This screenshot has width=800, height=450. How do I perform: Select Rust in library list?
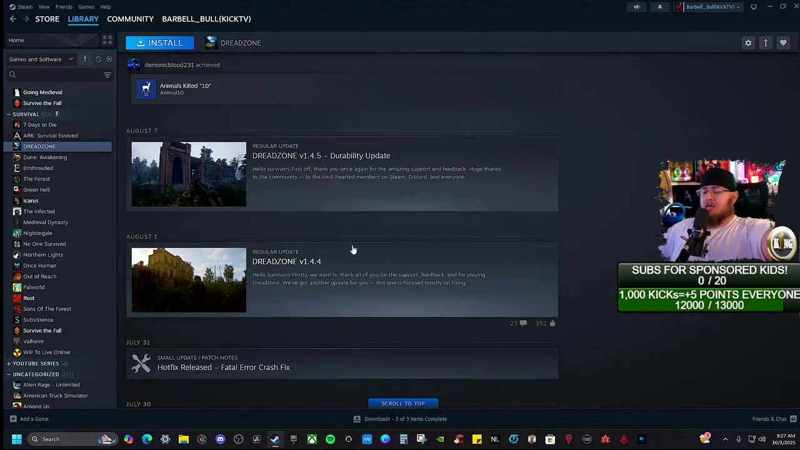point(29,298)
